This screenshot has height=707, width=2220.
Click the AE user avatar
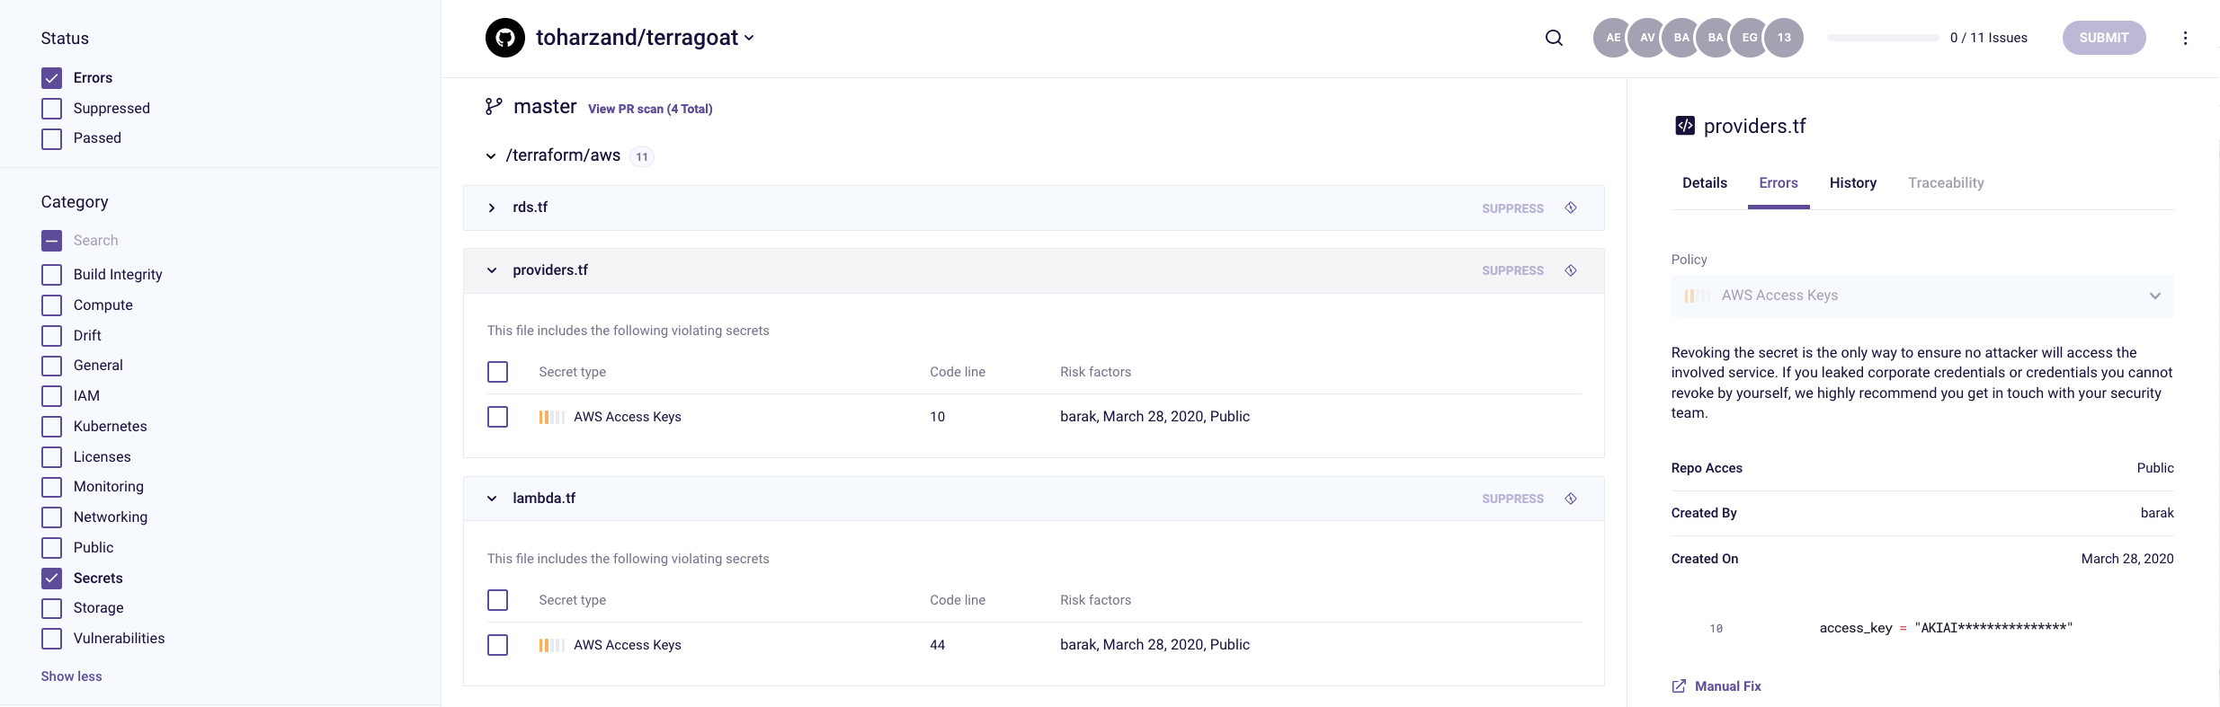coord(1613,38)
